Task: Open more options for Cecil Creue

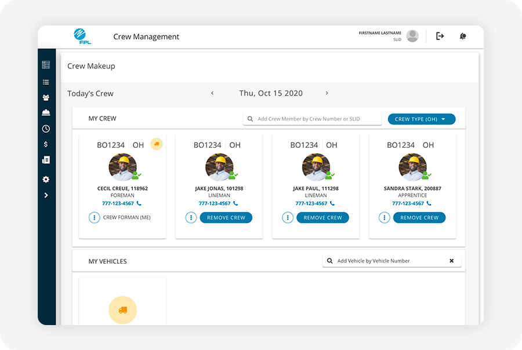Action: 94,217
